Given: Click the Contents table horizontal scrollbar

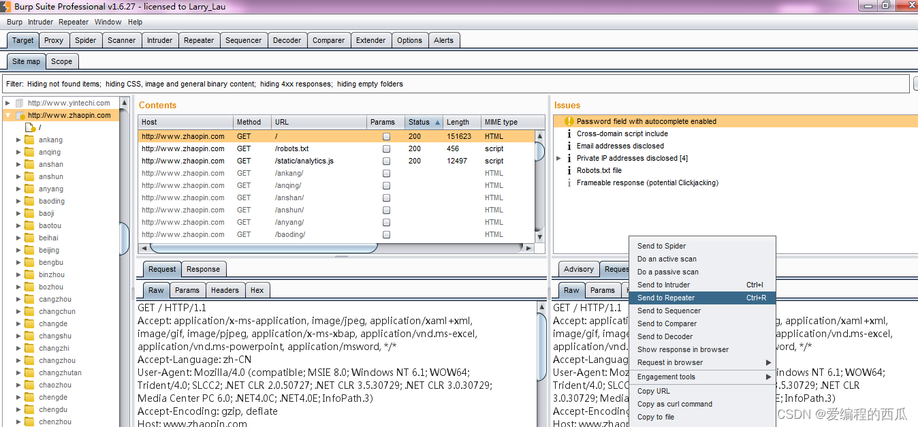Looking at the screenshot, I should pyautogui.click(x=264, y=248).
